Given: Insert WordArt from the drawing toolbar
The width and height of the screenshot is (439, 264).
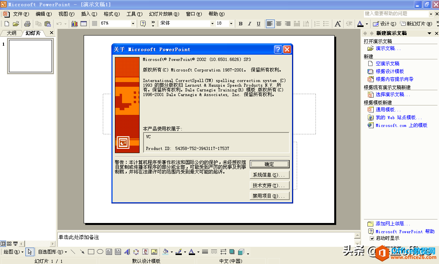Looking at the screenshot, I should (x=127, y=252).
